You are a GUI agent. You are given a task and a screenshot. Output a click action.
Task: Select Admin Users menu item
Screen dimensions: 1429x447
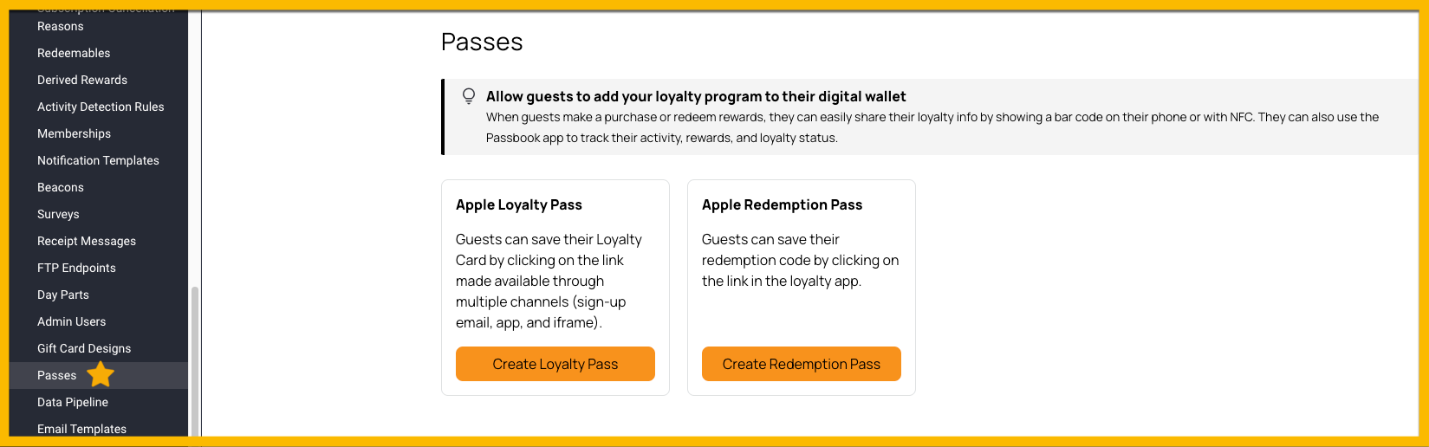(71, 321)
